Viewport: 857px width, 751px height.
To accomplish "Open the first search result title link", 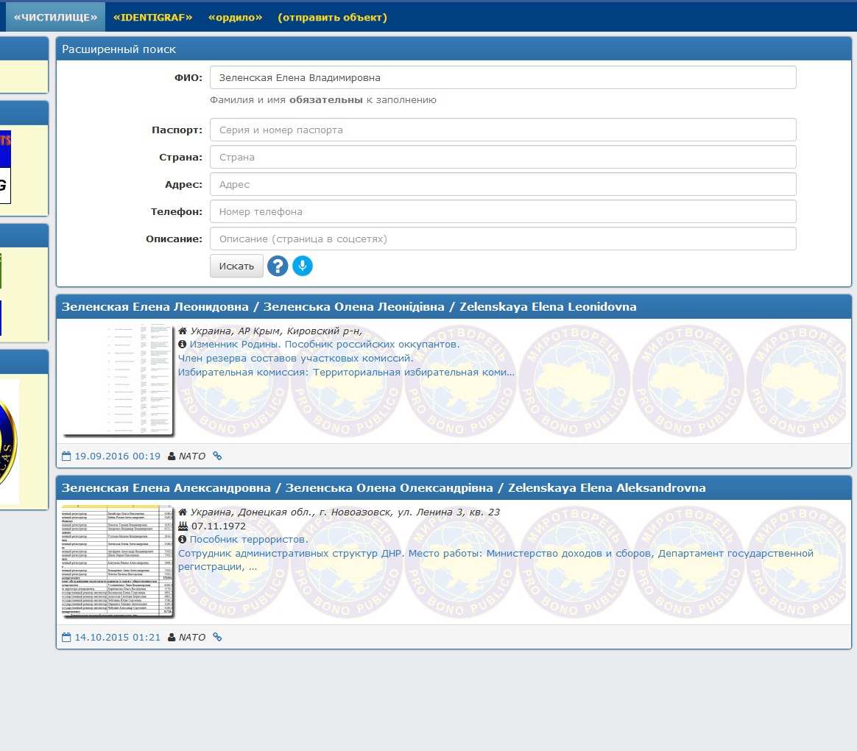I will coord(348,307).
